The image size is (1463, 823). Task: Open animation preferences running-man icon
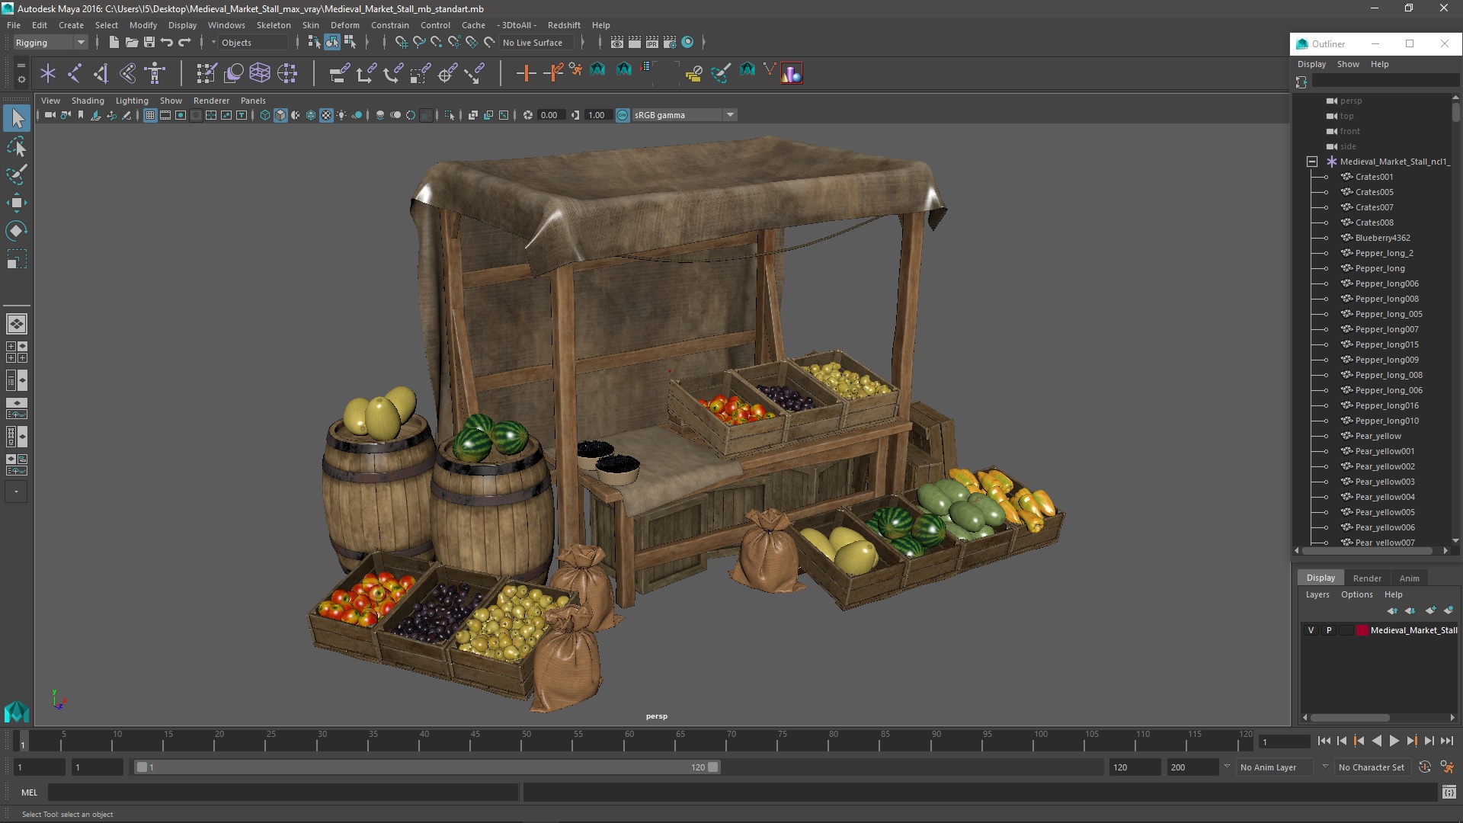point(1447,767)
